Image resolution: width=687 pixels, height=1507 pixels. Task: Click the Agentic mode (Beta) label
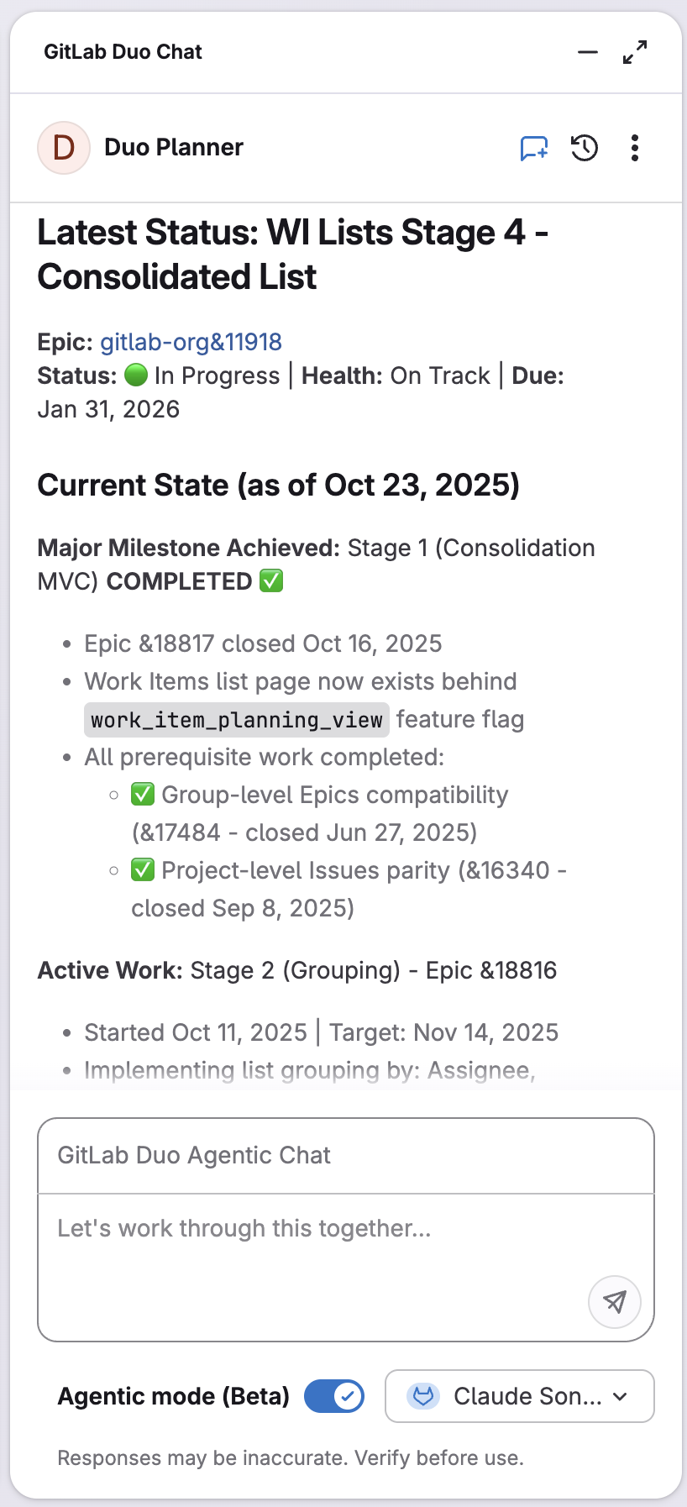[172, 1396]
